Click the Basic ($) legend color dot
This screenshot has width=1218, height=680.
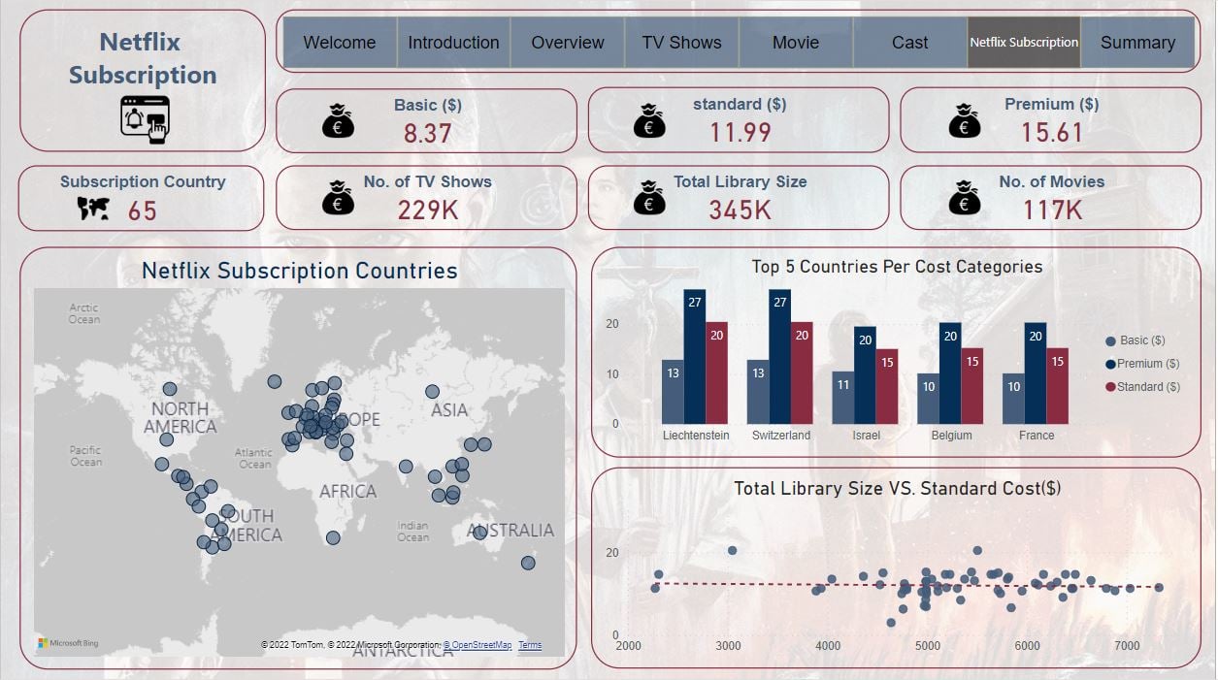coord(1110,341)
